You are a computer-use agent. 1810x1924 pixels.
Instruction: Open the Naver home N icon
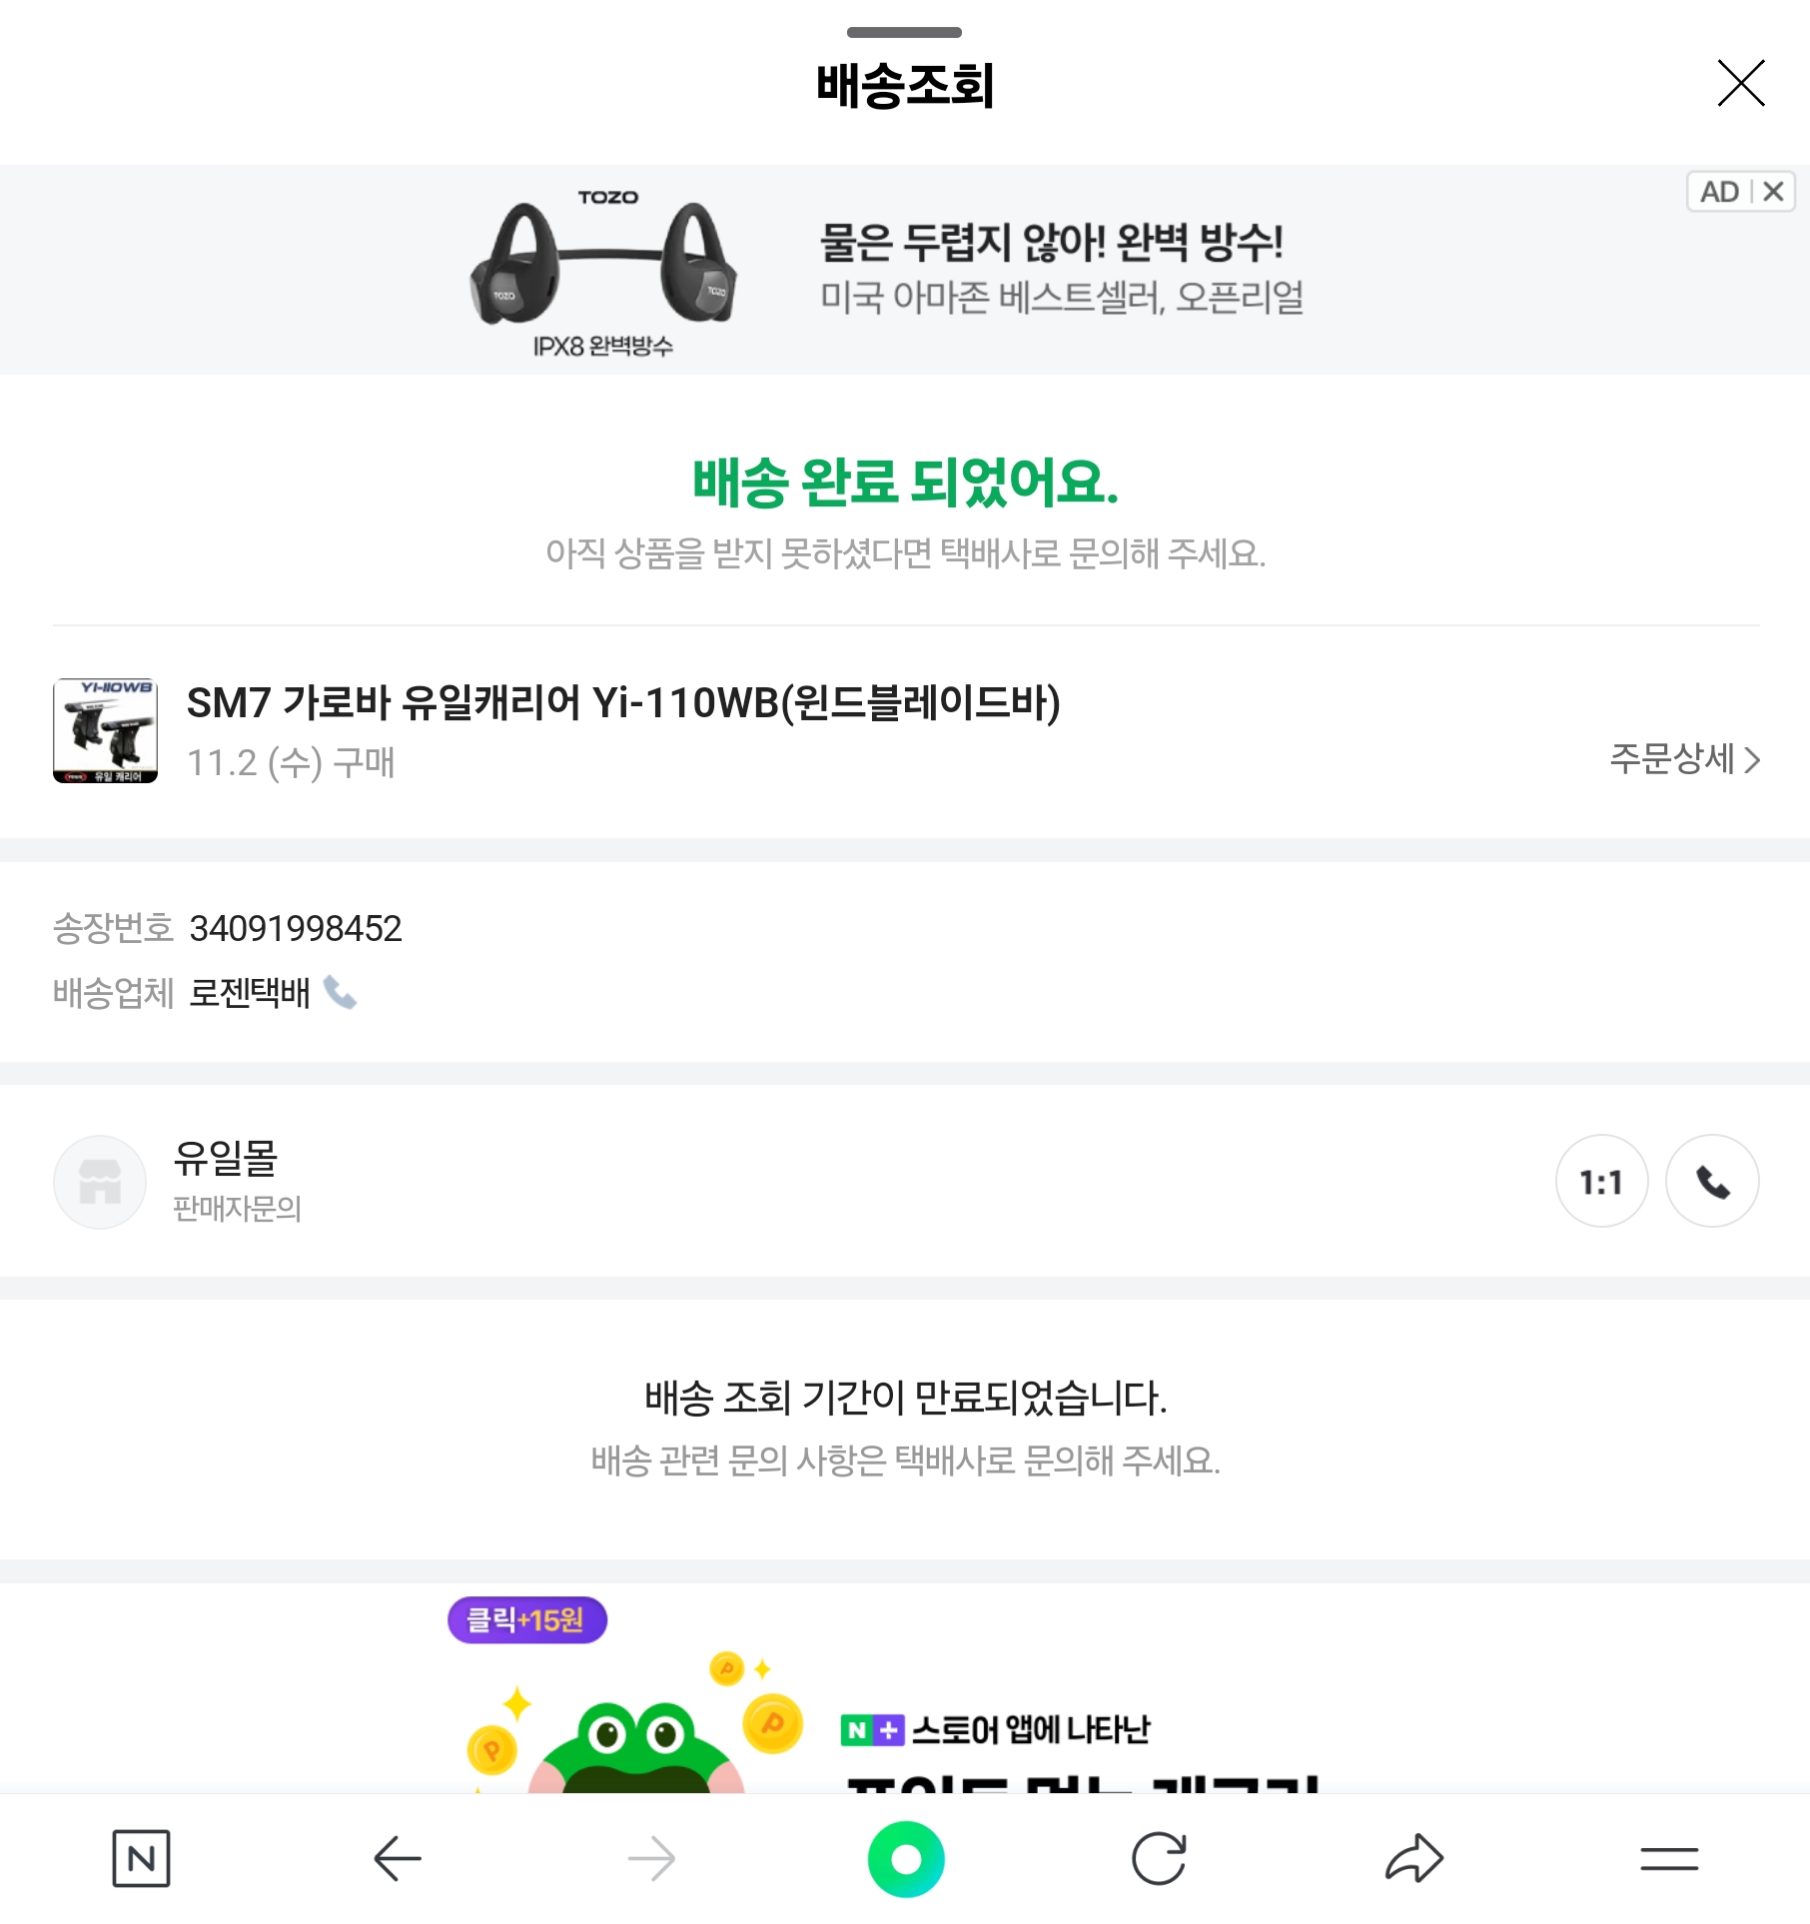tap(141, 1859)
